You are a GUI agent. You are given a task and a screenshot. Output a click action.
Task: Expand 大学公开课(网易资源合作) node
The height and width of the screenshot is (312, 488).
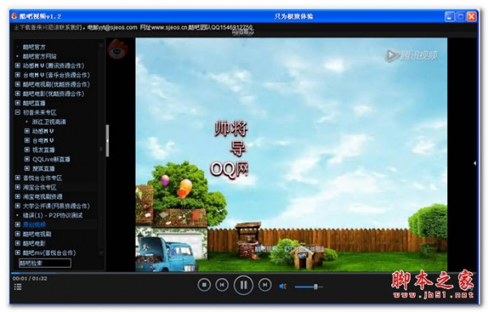[x=17, y=206]
